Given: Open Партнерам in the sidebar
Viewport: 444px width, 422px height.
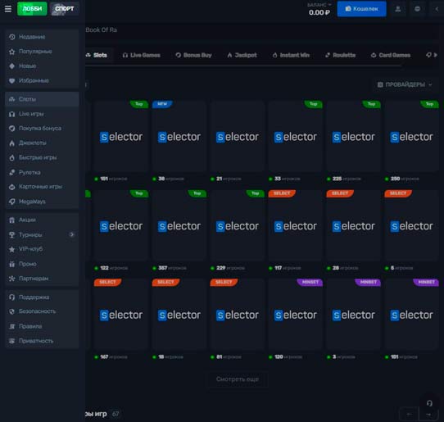Looking at the screenshot, I should pos(42,279).
